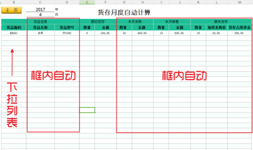Select the product code cell KB001
253x150 pixels.
click(x=14, y=33)
